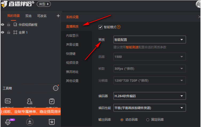Screen dimensions: 201x127
Task: Click the download icon in bottom bar
Action: 30,122
